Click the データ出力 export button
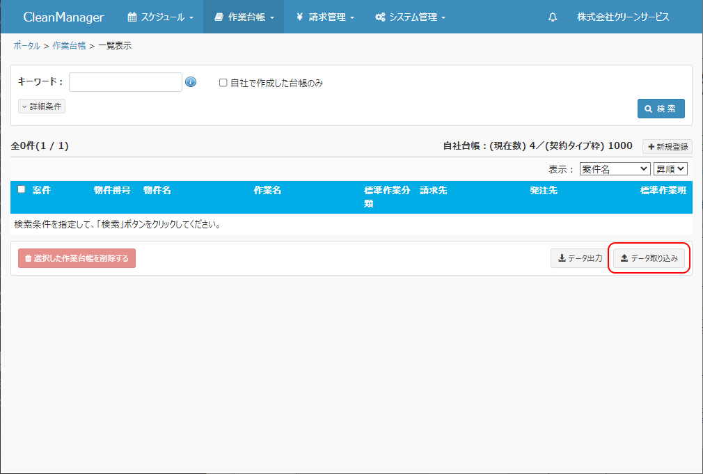 (580, 258)
